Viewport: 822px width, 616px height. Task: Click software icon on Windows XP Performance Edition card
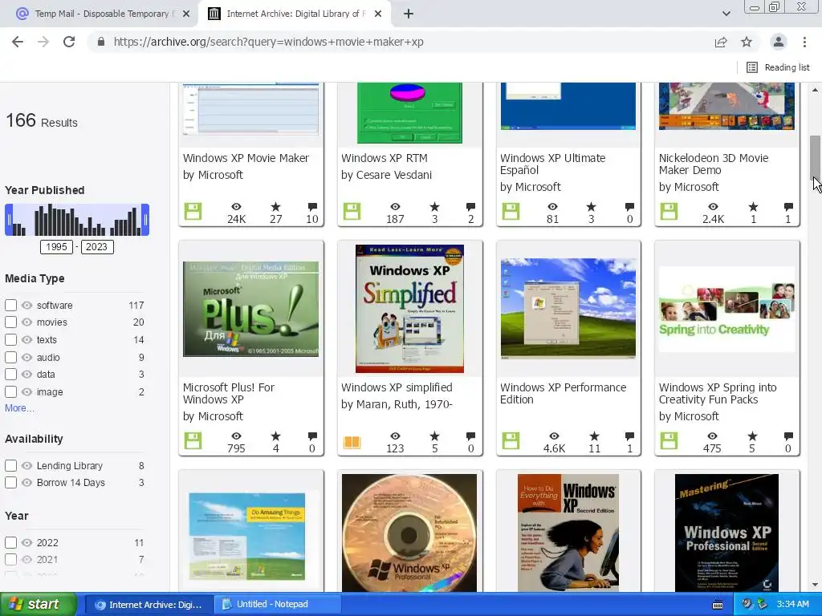[x=511, y=441]
